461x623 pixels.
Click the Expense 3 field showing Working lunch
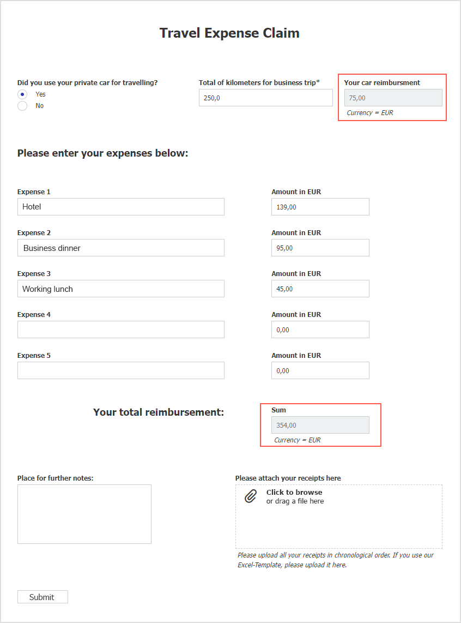click(x=120, y=289)
